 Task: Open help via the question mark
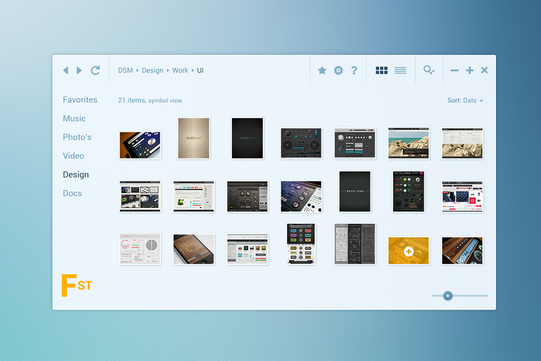click(x=354, y=70)
